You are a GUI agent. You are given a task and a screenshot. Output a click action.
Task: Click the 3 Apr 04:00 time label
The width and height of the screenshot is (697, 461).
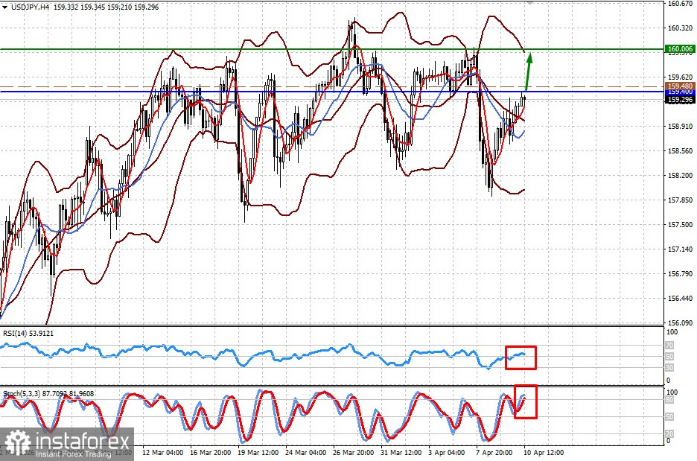(x=447, y=453)
